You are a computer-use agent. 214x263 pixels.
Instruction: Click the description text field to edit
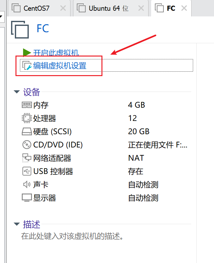pos(72,236)
